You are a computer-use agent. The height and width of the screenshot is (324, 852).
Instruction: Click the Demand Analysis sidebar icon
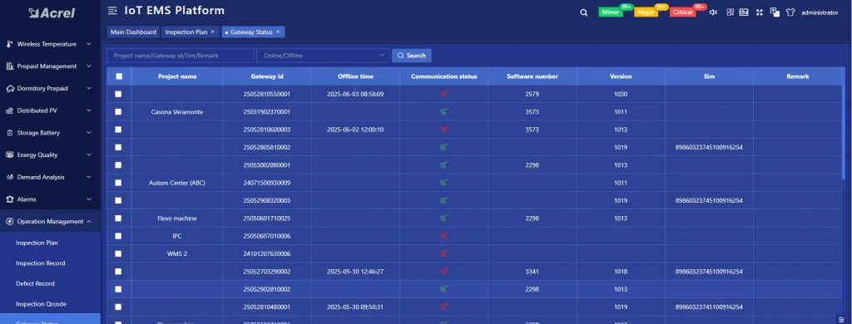9,178
